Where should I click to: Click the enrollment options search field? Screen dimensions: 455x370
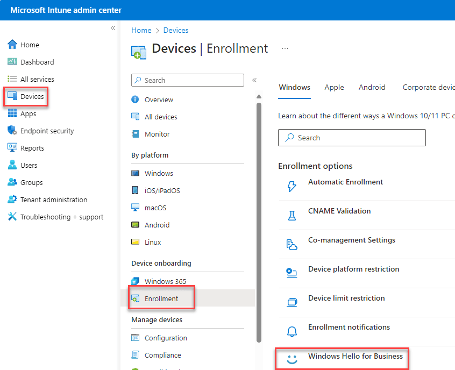pyautogui.click(x=352, y=138)
